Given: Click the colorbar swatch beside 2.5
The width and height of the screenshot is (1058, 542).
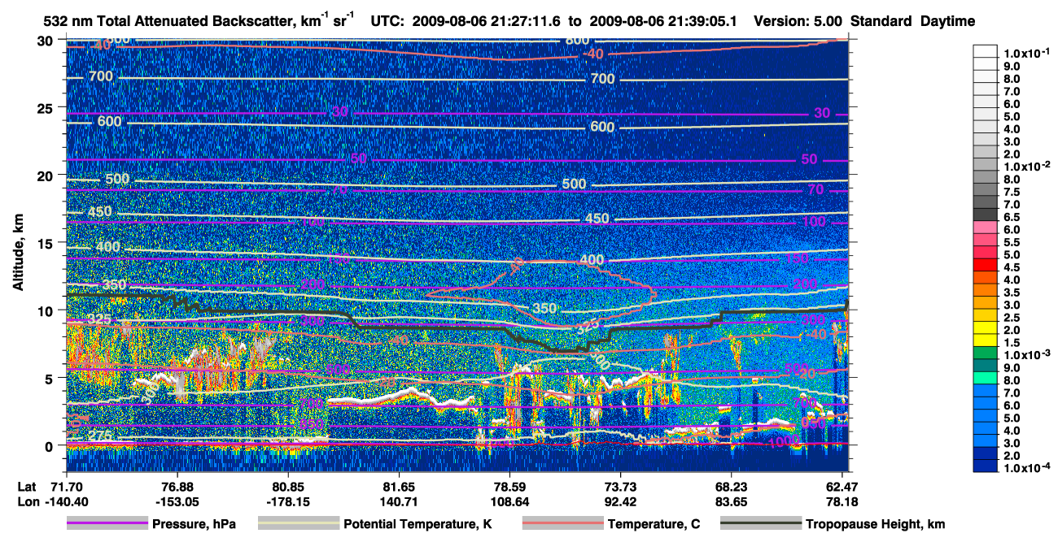Looking at the screenshot, I should 986,315.
